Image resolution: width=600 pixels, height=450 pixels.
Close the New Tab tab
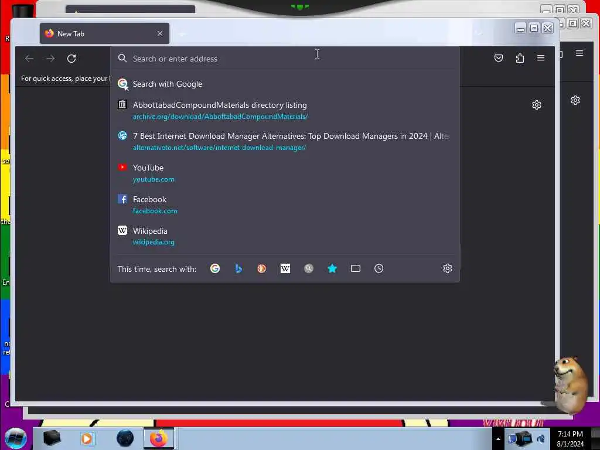click(160, 33)
